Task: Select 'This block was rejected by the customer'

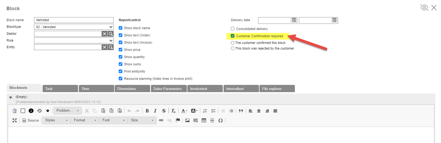Action: pos(233,48)
